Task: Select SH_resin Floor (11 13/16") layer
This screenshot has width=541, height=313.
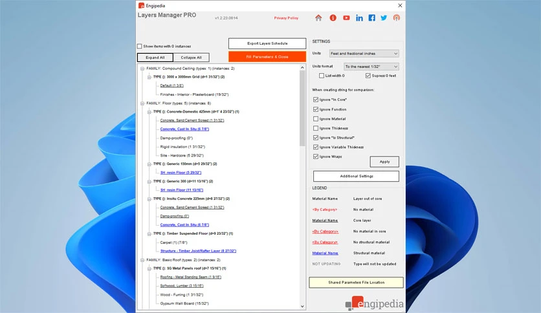Action: tap(182, 190)
